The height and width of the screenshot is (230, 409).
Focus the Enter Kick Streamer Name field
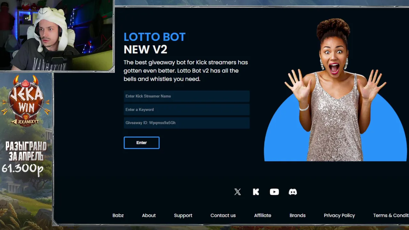187,96
